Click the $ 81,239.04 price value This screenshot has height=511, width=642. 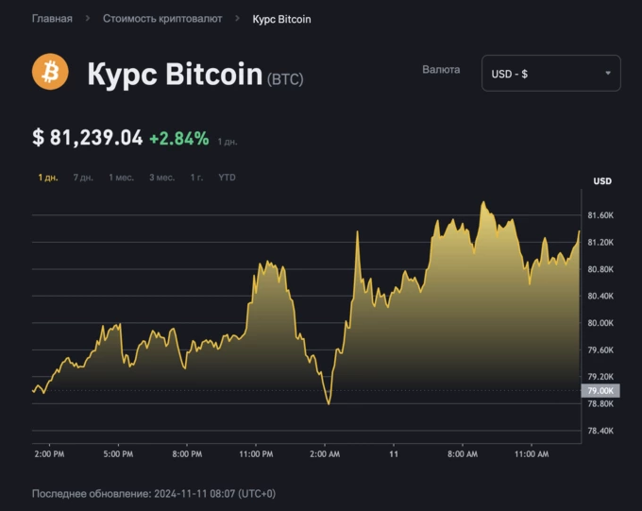(x=88, y=138)
